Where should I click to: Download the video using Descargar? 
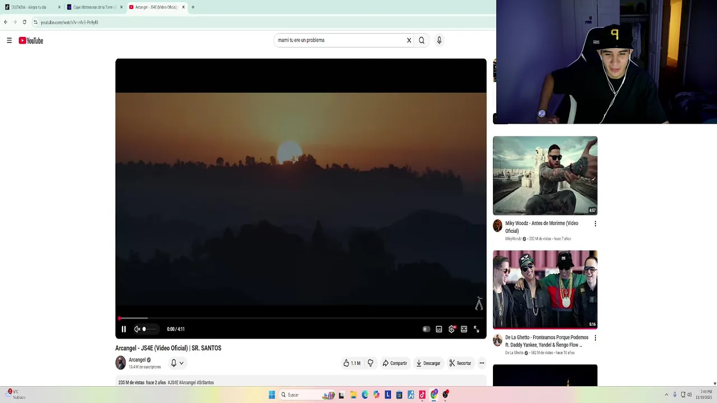click(x=429, y=363)
